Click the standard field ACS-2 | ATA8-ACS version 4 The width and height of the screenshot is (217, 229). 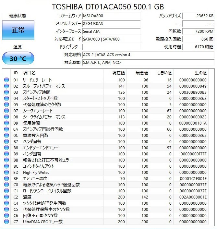(x=148, y=55)
